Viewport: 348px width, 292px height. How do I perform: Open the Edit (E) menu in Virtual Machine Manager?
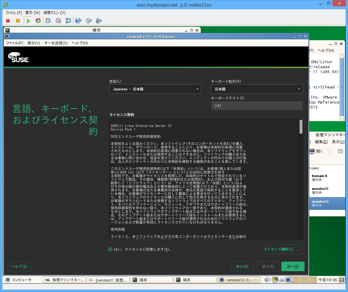click(x=321, y=142)
